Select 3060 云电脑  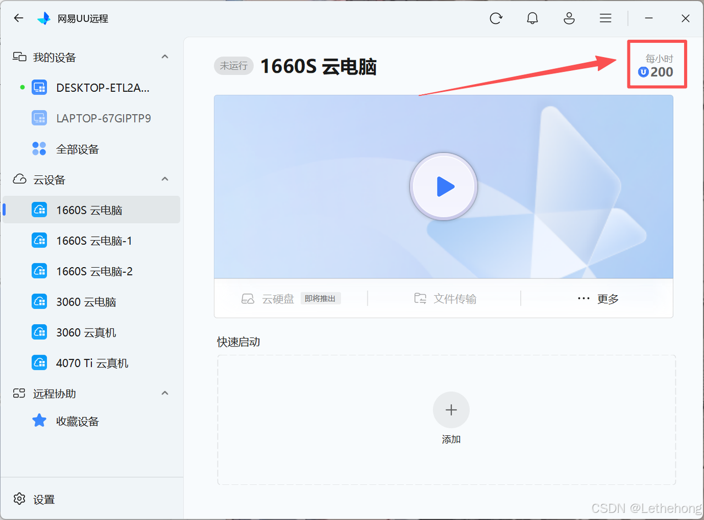tap(91, 302)
